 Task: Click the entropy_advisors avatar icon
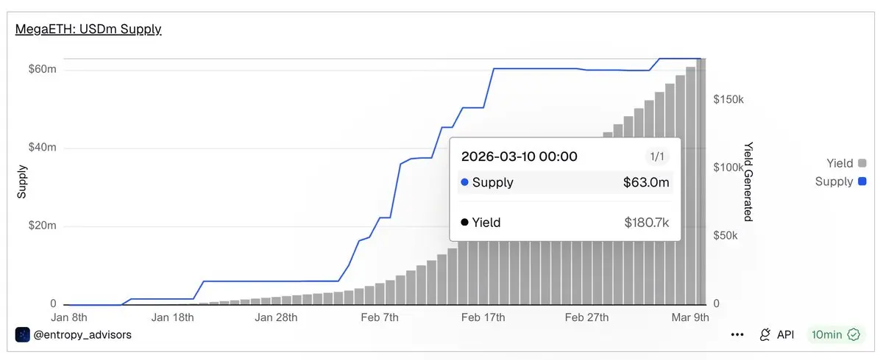pyautogui.click(x=22, y=334)
